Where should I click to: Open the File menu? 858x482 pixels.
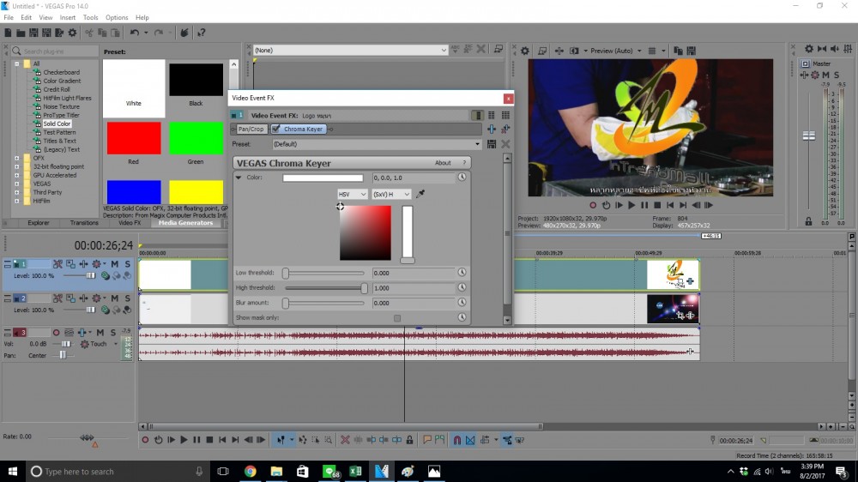click(x=9, y=17)
